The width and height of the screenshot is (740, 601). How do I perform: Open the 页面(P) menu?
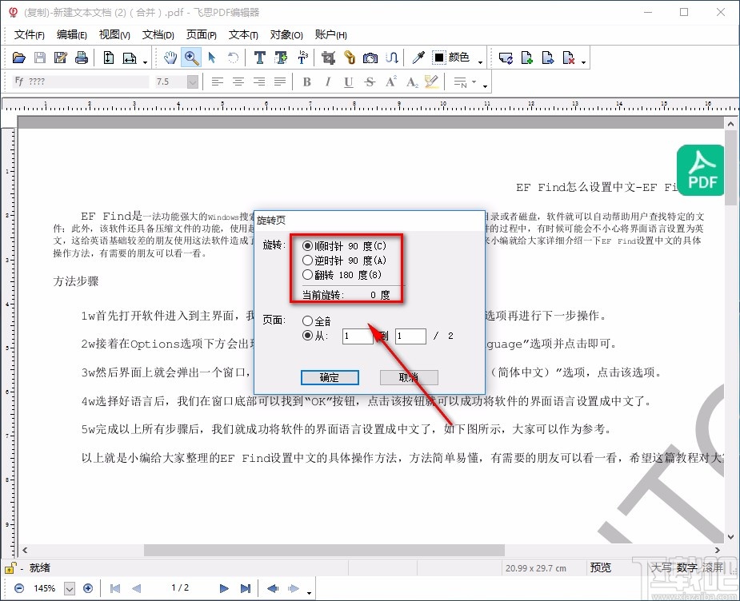pos(201,34)
